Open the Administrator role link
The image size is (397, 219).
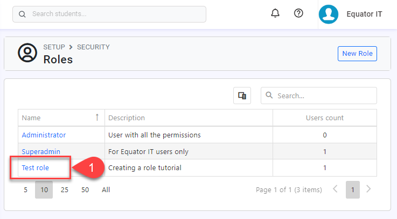click(44, 135)
